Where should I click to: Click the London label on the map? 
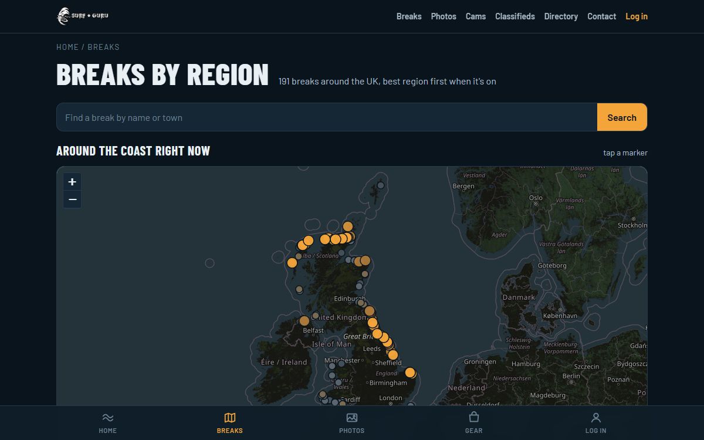(x=391, y=398)
